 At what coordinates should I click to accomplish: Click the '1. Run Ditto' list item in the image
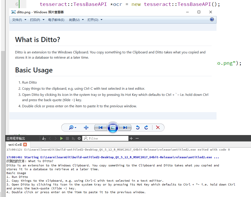[x=28, y=82]
